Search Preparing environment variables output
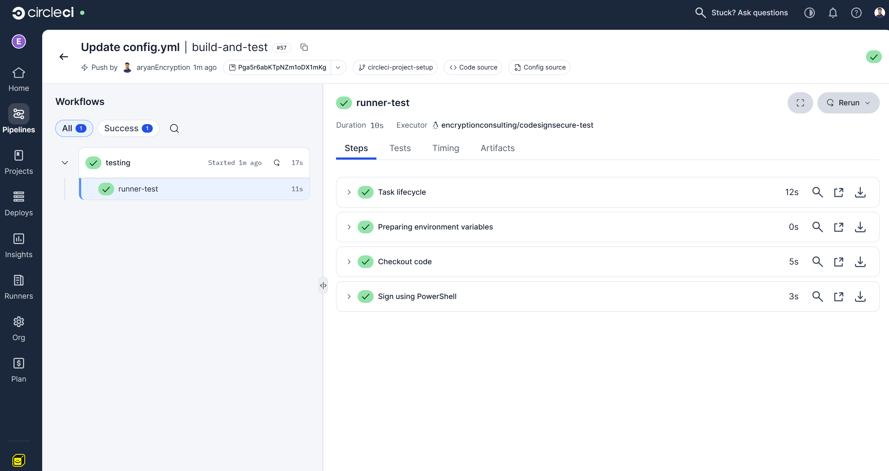889x471 pixels. click(x=817, y=227)
